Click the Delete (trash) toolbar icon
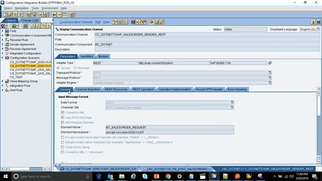Image resolution: width=322 pixels, height=181 pixels. tap(21, 15)
